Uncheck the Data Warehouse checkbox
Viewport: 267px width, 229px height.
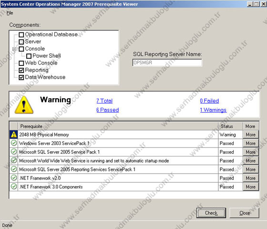tap(21, 77)
